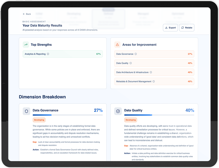
Task: Retake the basic assessment
Action: [187, 28]
